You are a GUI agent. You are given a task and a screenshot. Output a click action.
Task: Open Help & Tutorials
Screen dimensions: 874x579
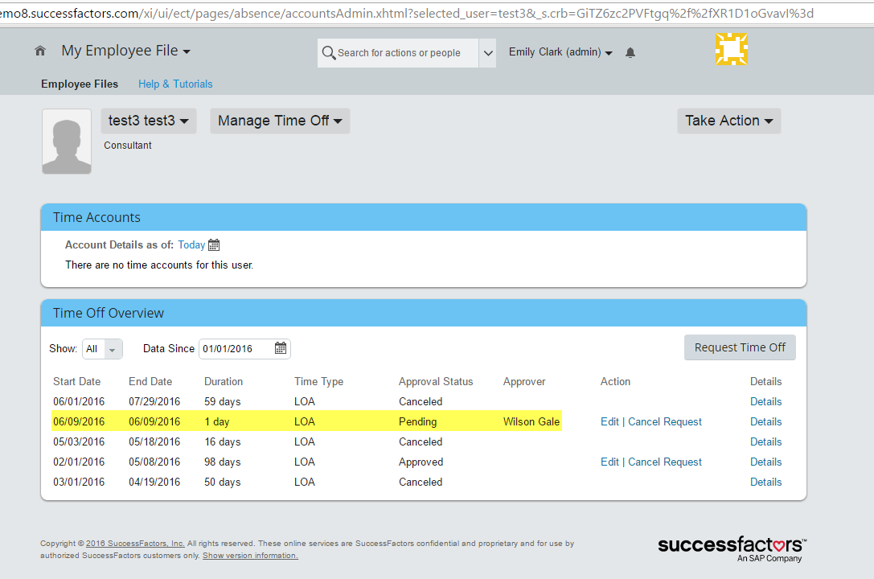[x=175, y=84]
